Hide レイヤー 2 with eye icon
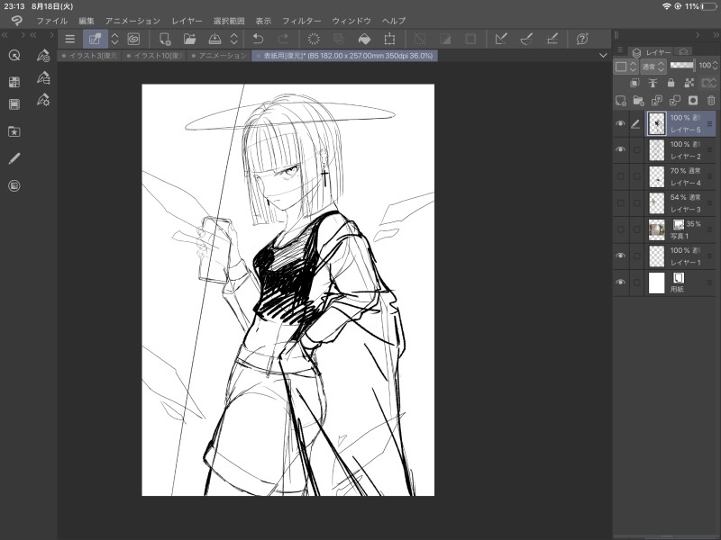The height and width of the screenshot is (540, 721). (620, 149)
